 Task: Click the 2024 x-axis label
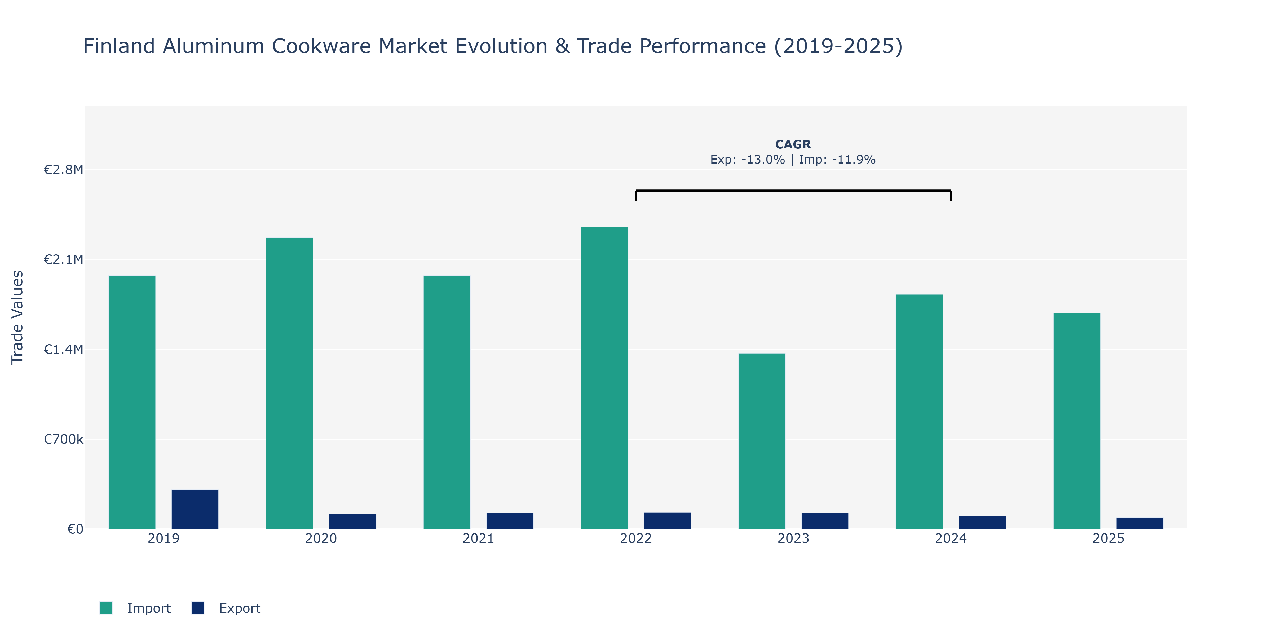click(x=951, y=538)
